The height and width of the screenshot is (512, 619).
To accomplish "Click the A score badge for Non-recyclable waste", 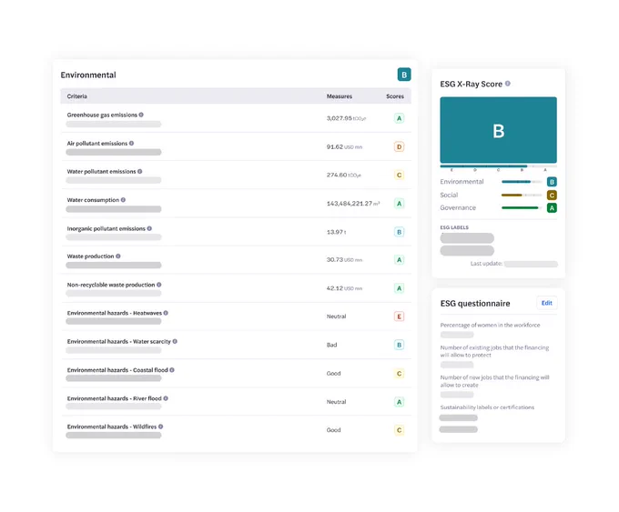I will [399, 288].
